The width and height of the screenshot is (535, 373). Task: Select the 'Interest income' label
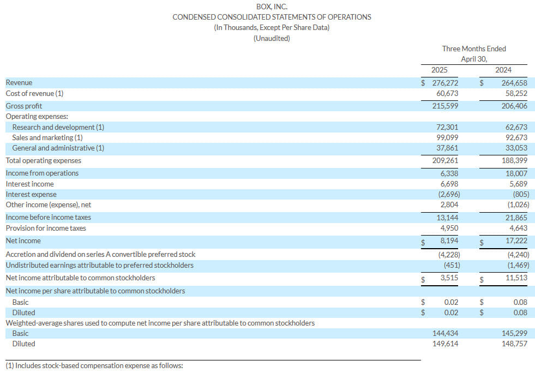coord(29,184)
